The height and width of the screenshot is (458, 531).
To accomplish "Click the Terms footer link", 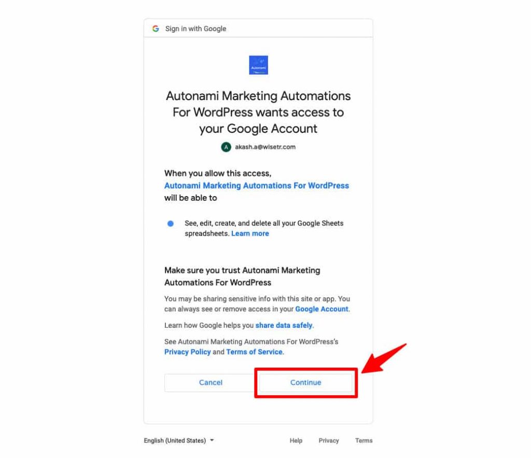I will pyautogui.click(x=364, y=440).
